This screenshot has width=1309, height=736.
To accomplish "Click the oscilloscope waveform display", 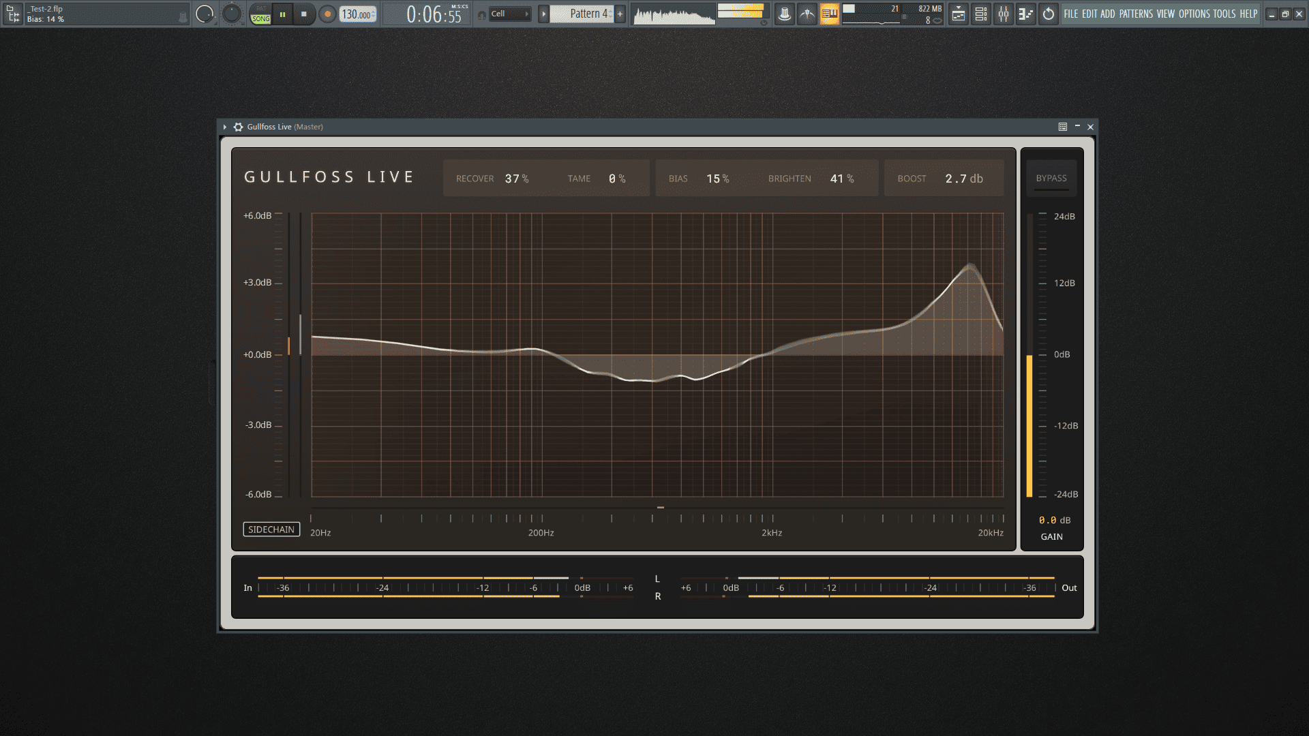I will 674,14.
